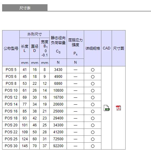
Task: Click the detail spec circle for POS 5
Action: (93, 70)
